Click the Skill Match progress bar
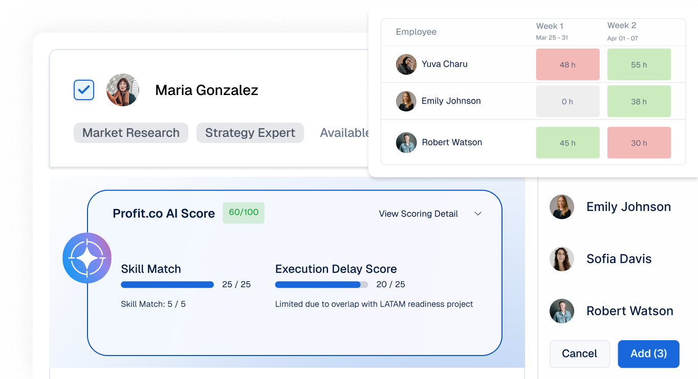Viewport: 698px width, 379px height. coord(167,285)
